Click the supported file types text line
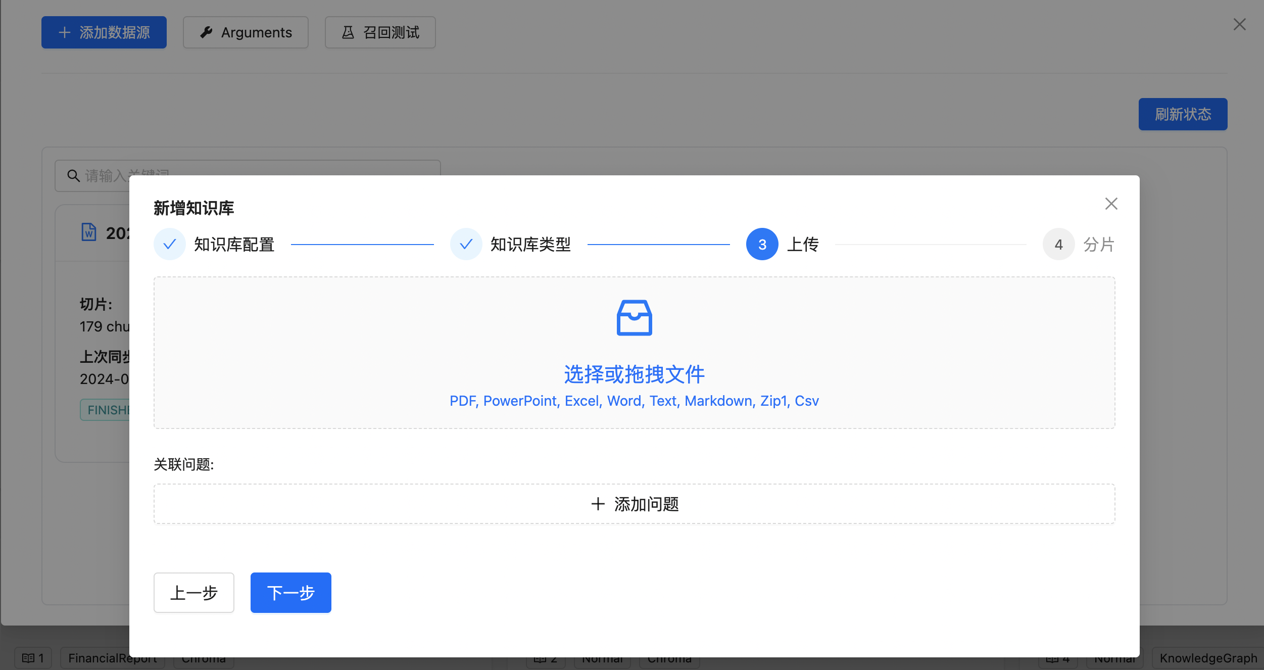The height and width of the screenshot is (670, 1264). (x=634, y=401)
